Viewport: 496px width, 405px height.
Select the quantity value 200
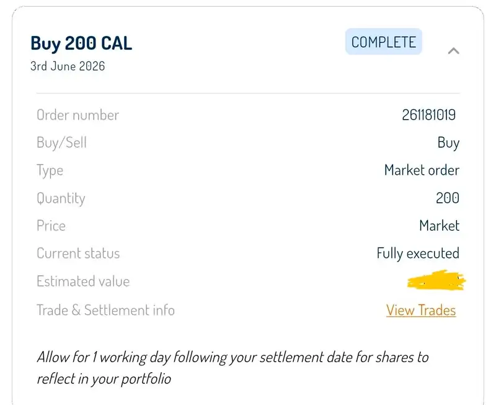(x=448, y=198)
